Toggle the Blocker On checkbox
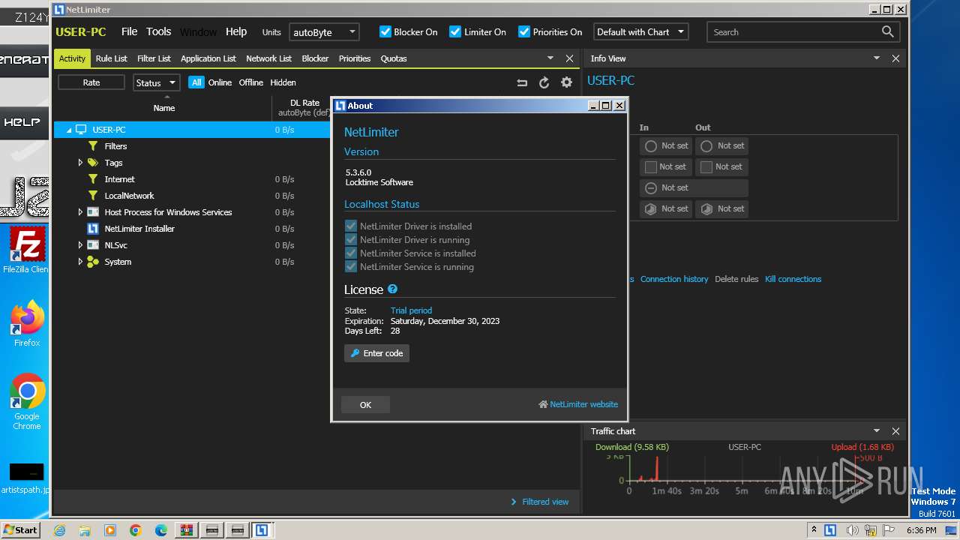This screenshot has width=960, height=540. pos(385,31)
